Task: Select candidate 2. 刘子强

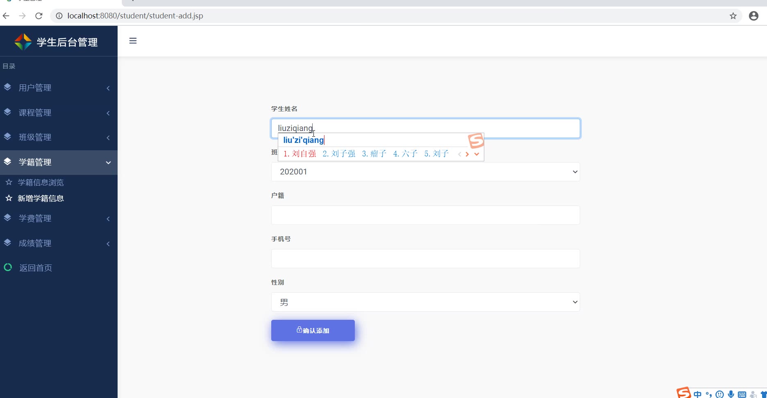Action: pos(339,154)
